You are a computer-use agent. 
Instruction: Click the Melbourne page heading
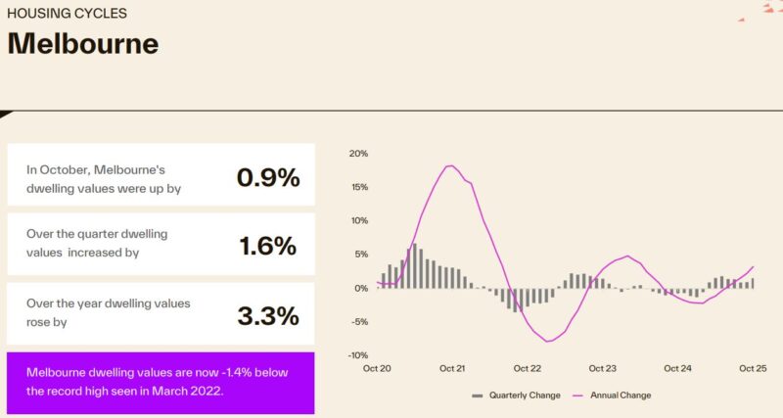pyautogui.click(x=83, y=44)
